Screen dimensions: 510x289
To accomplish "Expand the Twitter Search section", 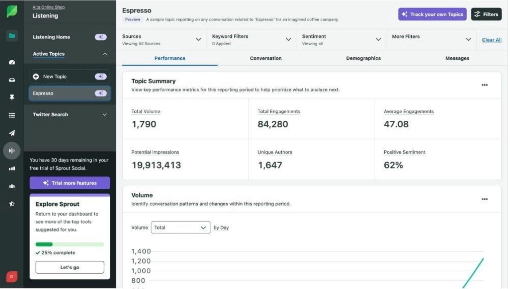I will tap(105, 115).
